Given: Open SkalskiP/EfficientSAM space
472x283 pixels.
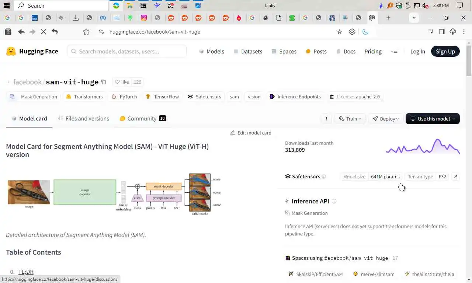Looking at the screenshot, I should pos(315,274).
